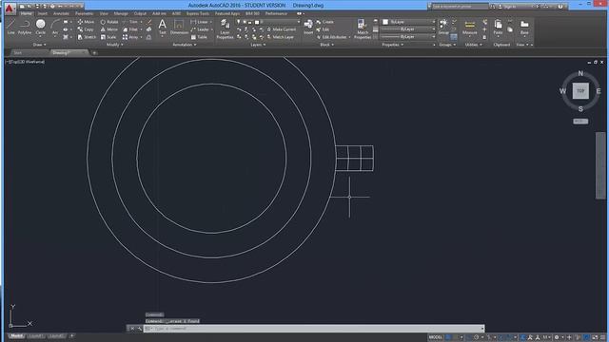Toggle MODEL space button in status bar

click(x=436, y=337)
